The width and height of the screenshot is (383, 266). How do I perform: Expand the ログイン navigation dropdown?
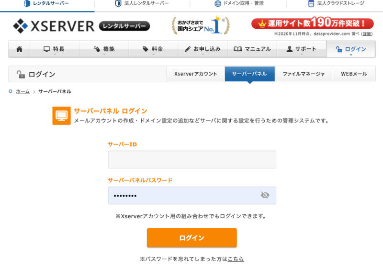coord(351,49)
